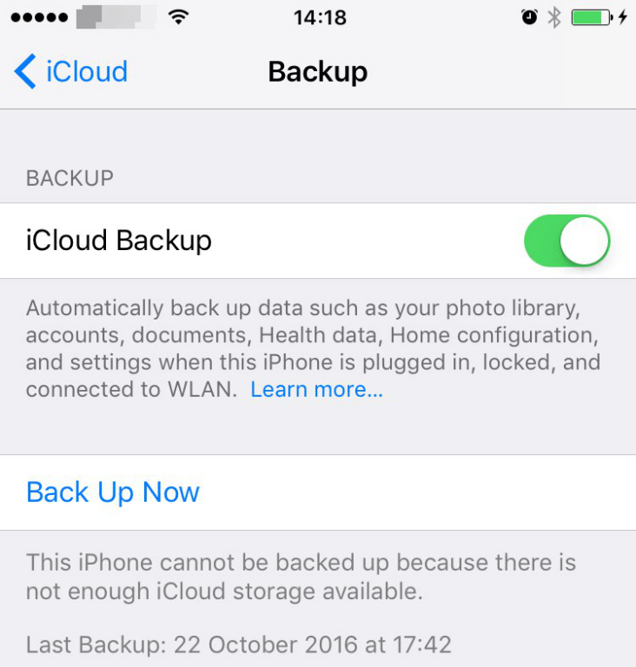Tap the cellular signal strength dots
This screenshot has width=636, height=667.
tap(39, 17)
